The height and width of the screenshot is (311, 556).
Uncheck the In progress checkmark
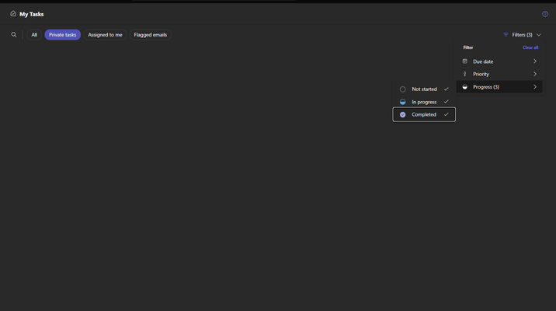click(x=446, y=102)
